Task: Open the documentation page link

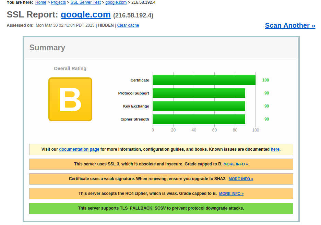Action: coord(79,149)
